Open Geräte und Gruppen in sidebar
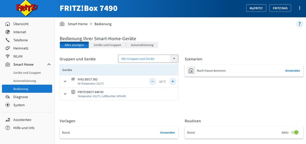This screenshot has width=306, height=144. 27,73
